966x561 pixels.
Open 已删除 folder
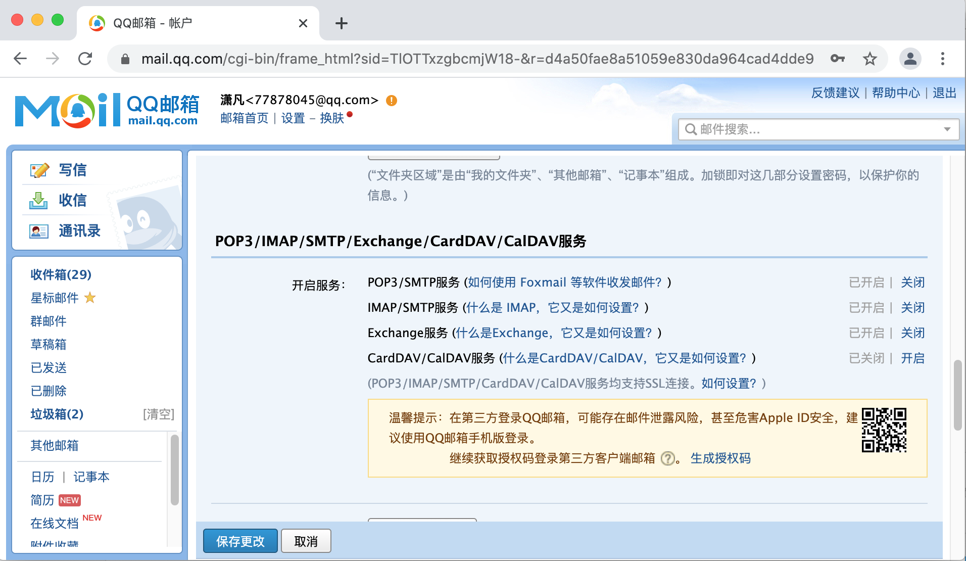(x=49, y=391)
